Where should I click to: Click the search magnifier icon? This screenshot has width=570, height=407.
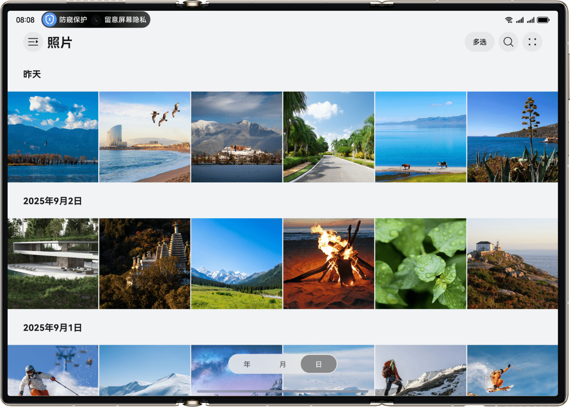(508, 42)
